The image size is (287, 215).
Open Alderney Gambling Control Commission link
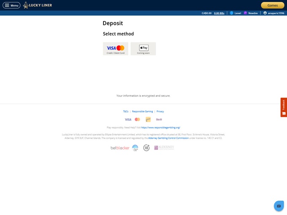point(168,138)
